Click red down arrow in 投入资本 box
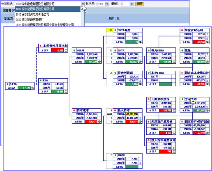 115,110
